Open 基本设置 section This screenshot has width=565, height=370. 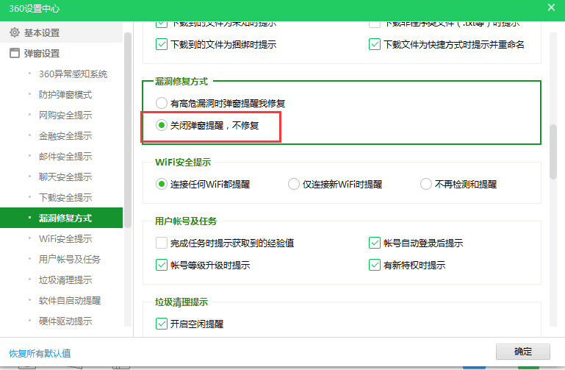pyautogui.click(x=61, y=32)
